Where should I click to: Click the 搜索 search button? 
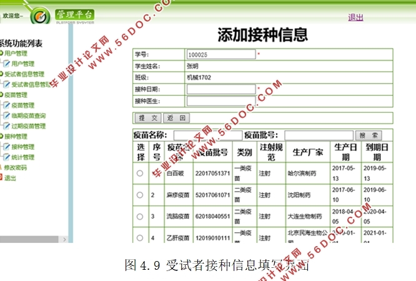click(369, 135)
